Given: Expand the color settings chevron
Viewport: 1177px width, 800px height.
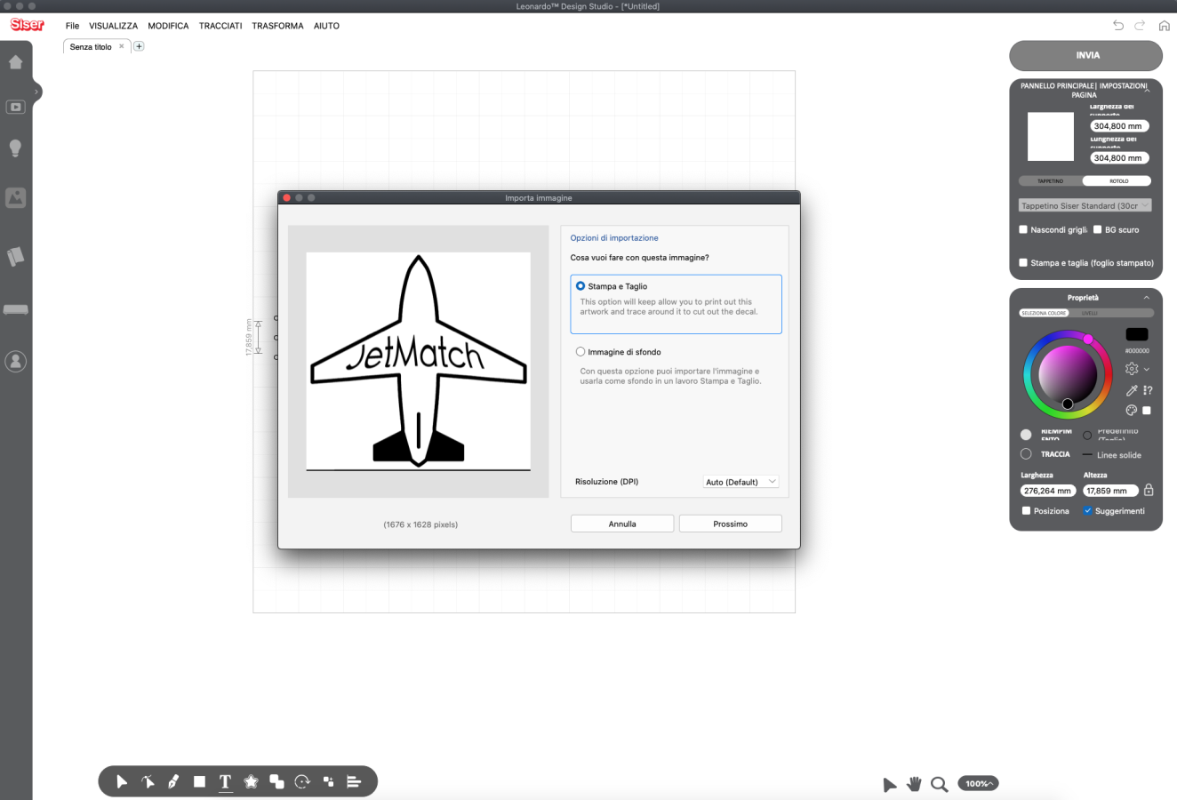Looking at the screenshot, I should 1147,369.
